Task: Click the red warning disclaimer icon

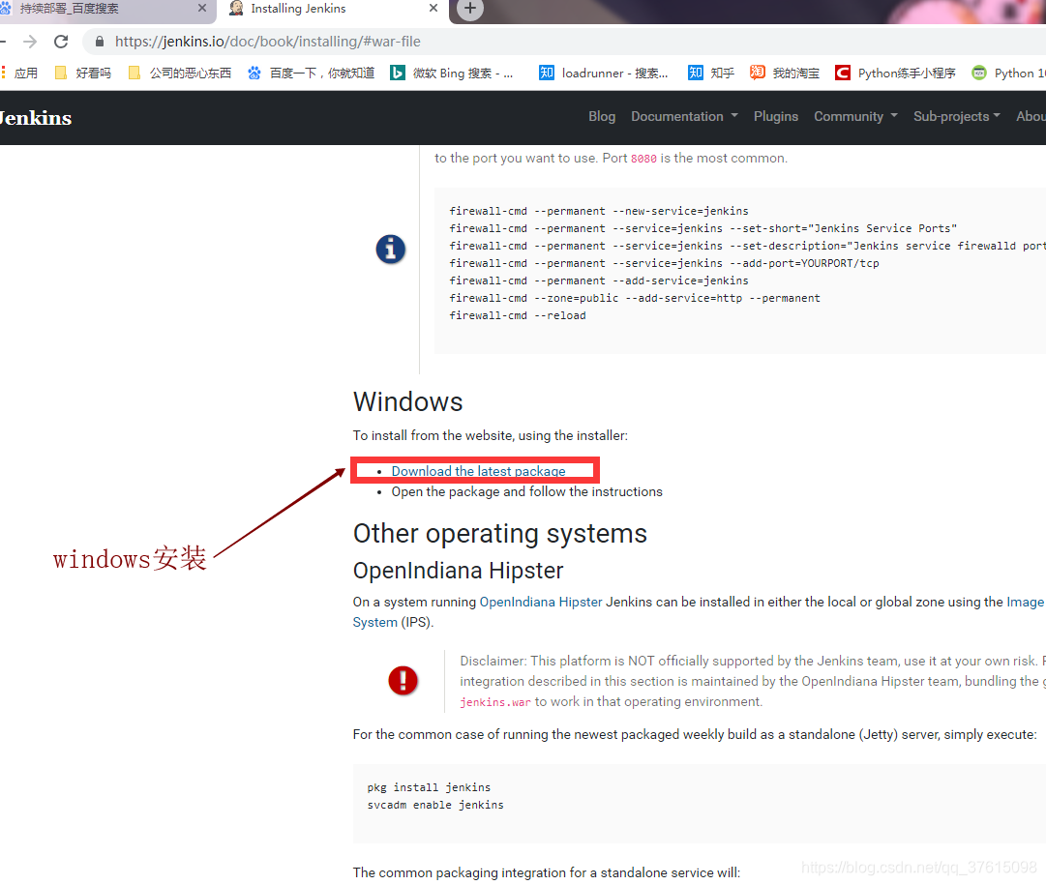Action: (x=403, y=680)
